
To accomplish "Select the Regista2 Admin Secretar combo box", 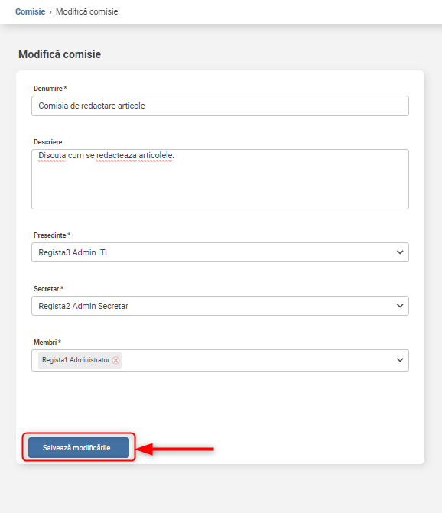I will tap(220, 306).
